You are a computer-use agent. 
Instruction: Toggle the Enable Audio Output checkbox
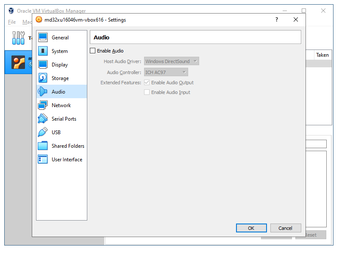147,83
